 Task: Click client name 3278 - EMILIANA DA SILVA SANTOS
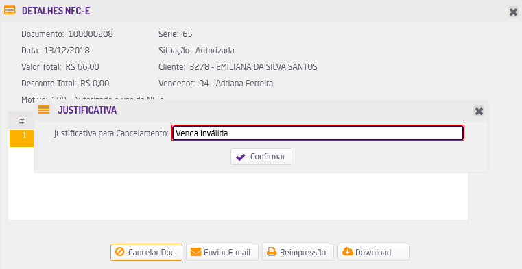[253, 67]
